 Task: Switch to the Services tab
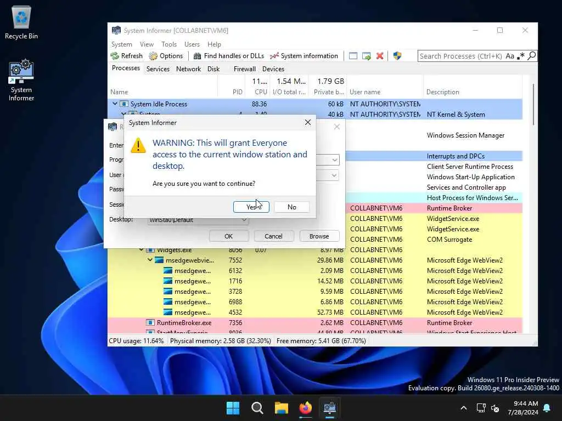[158, 69]
